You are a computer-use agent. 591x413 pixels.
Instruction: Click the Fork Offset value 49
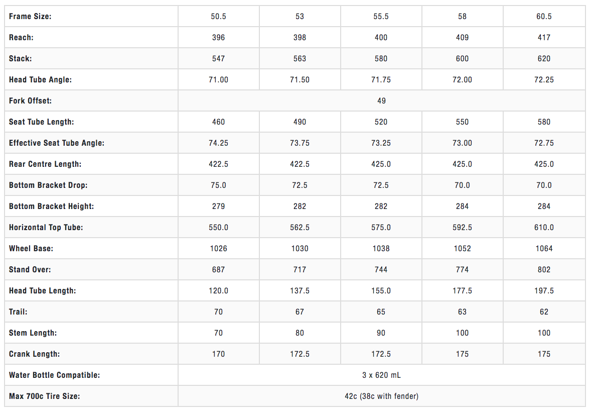[x=381, y=101]
